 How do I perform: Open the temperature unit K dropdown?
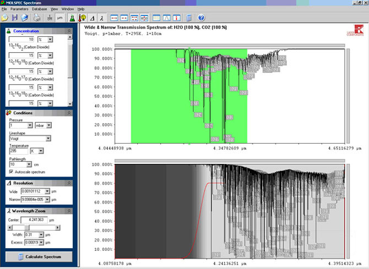pyautogui.click(x=40, y=151)
